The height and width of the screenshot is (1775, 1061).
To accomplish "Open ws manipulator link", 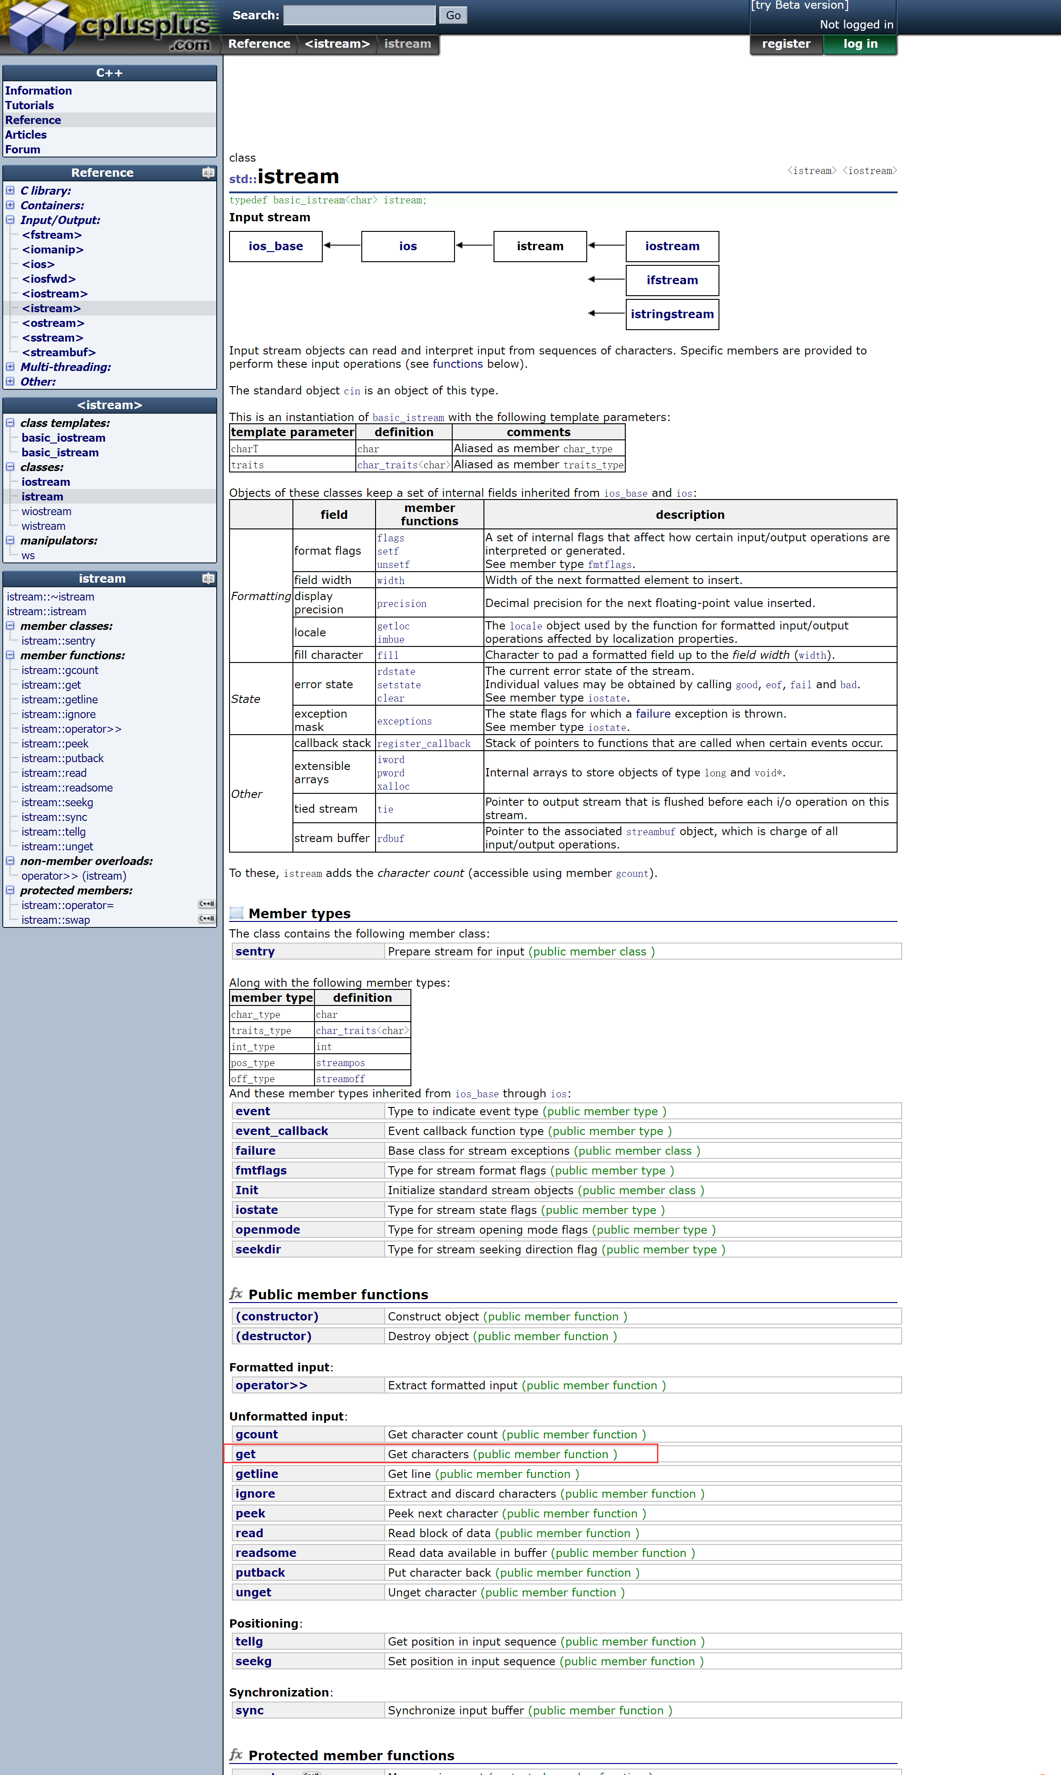I will point(28,556).
